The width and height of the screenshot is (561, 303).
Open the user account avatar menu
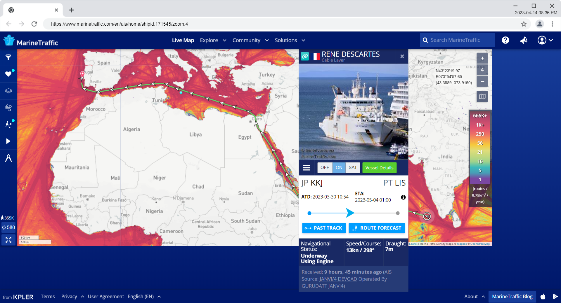click(x=545, y=40)
